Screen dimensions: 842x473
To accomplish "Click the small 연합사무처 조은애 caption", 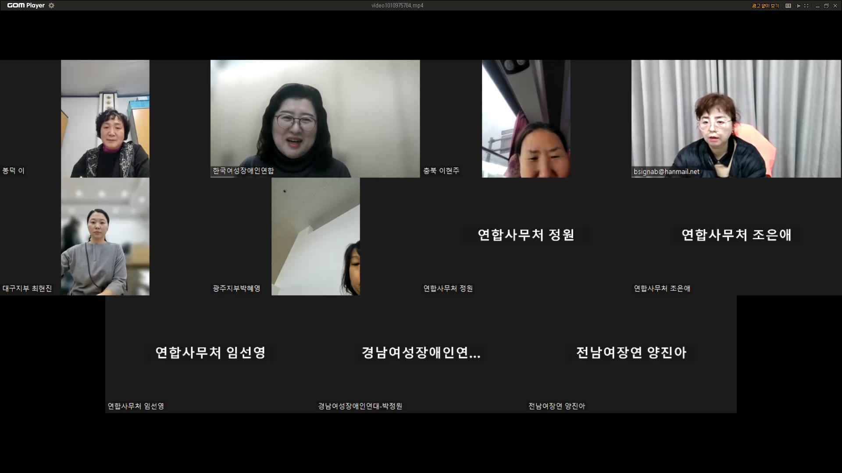I will 662,289.
